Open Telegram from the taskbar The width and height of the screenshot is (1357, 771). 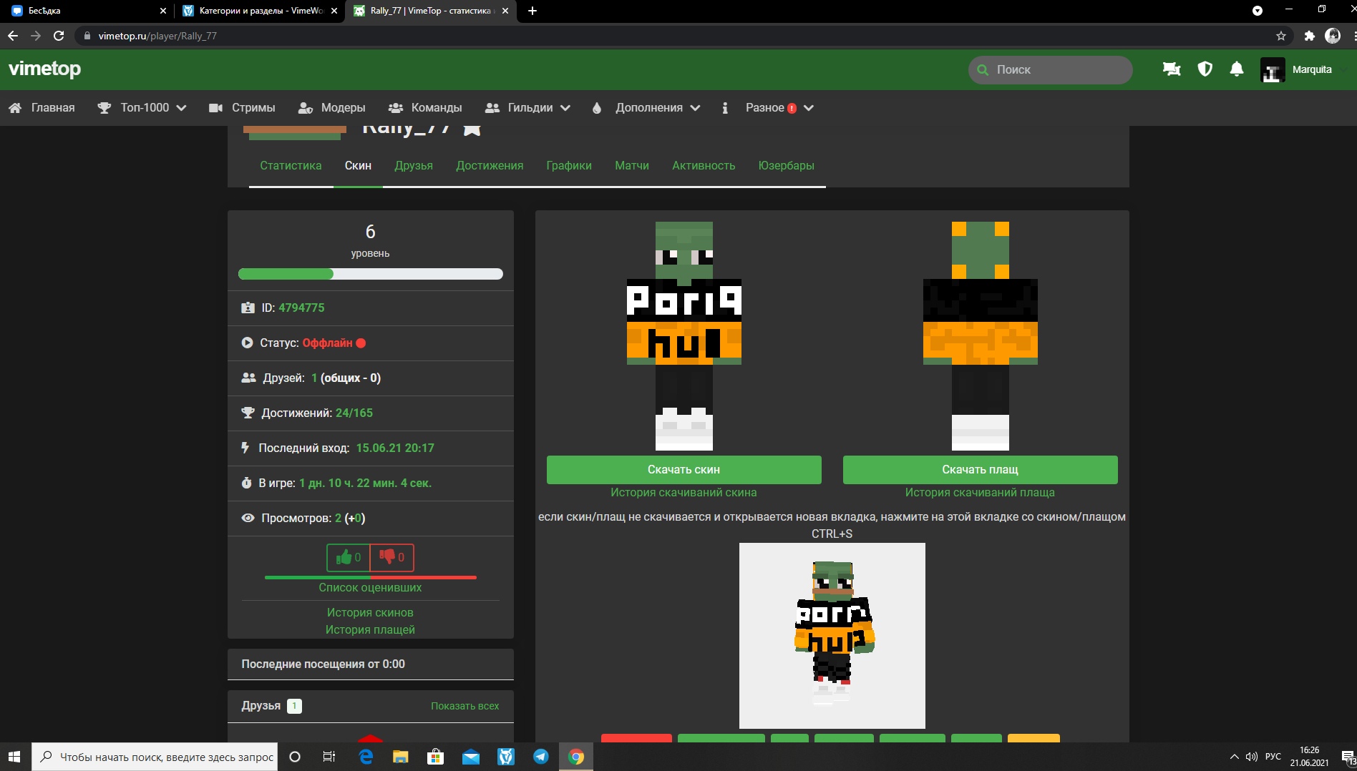[541, 757]
